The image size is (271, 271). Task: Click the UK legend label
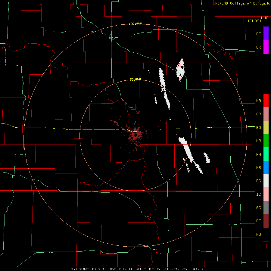pyautogui.click(x=258, y=47)
